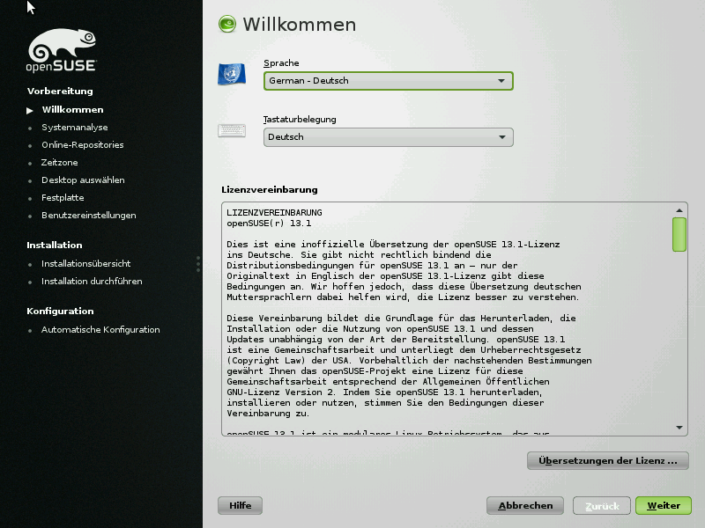Choose Zeitzone in the sidebar list
This screenshot has width=705, height=528.
(x=59, y=163)
